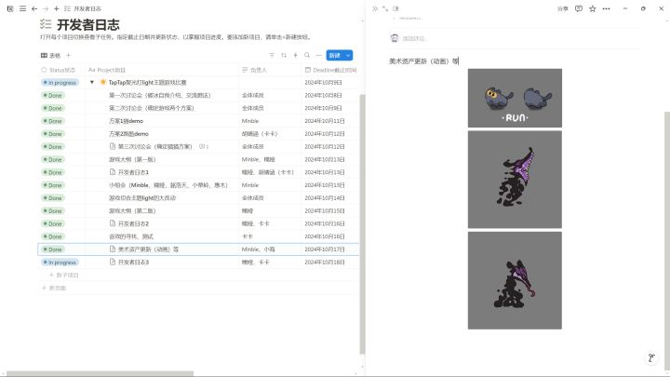
Task: Add a new view with plus beside 表格
Action: pyautogui.click(x=68, y=55)
